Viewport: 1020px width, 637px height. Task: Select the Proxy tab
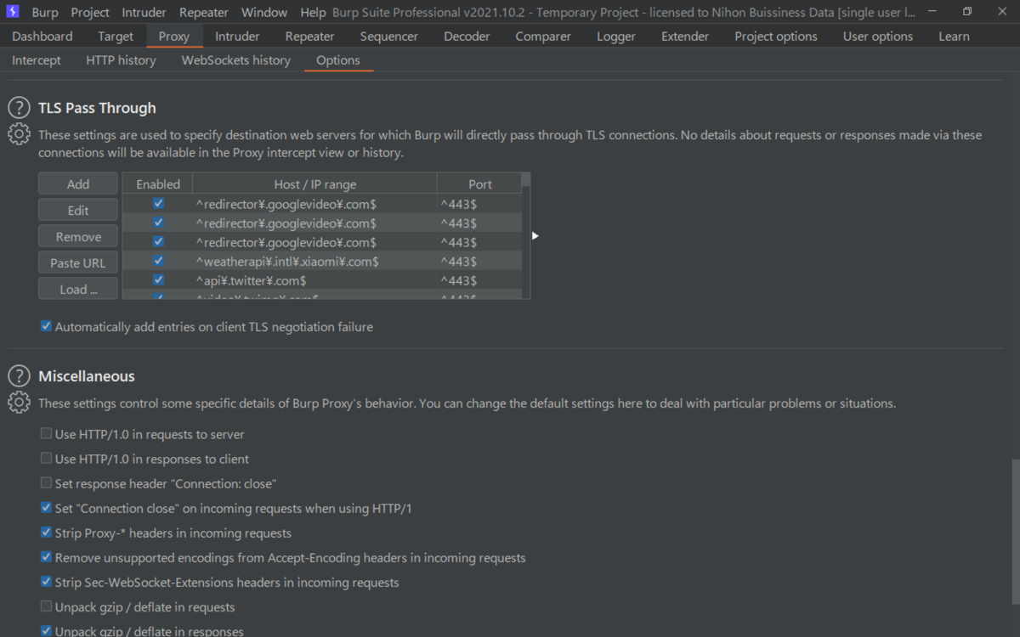(x=174, y=37)
